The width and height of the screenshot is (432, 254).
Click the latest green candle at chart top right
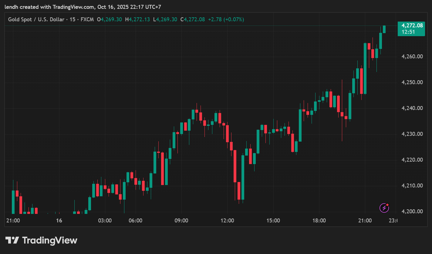point(384,29)
